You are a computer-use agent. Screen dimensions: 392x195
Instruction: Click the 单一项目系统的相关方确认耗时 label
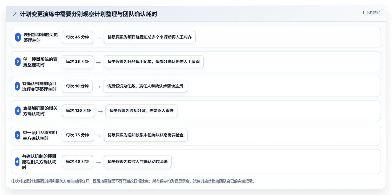40,135
